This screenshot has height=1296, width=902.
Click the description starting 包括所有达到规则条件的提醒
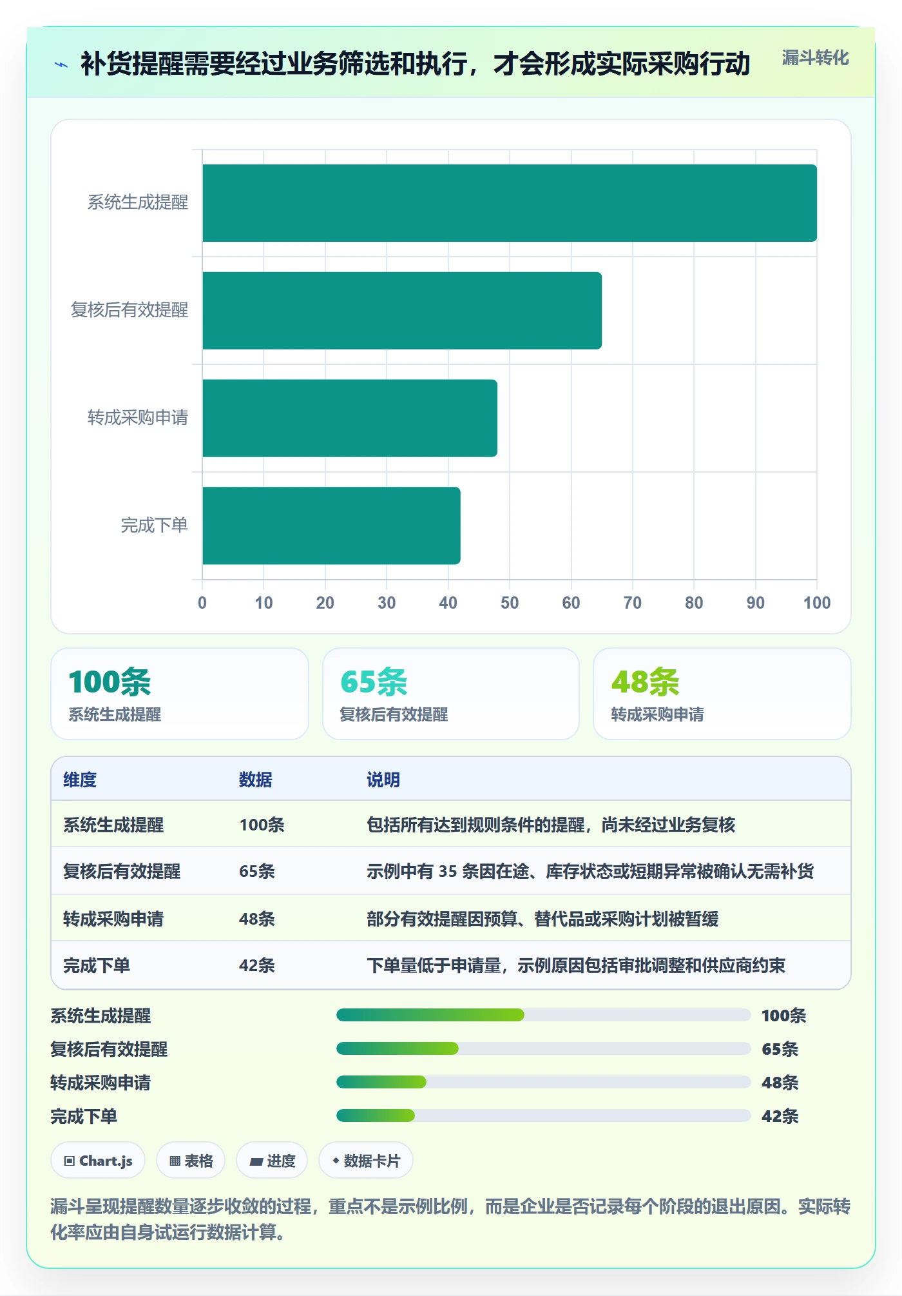point(551,825)
